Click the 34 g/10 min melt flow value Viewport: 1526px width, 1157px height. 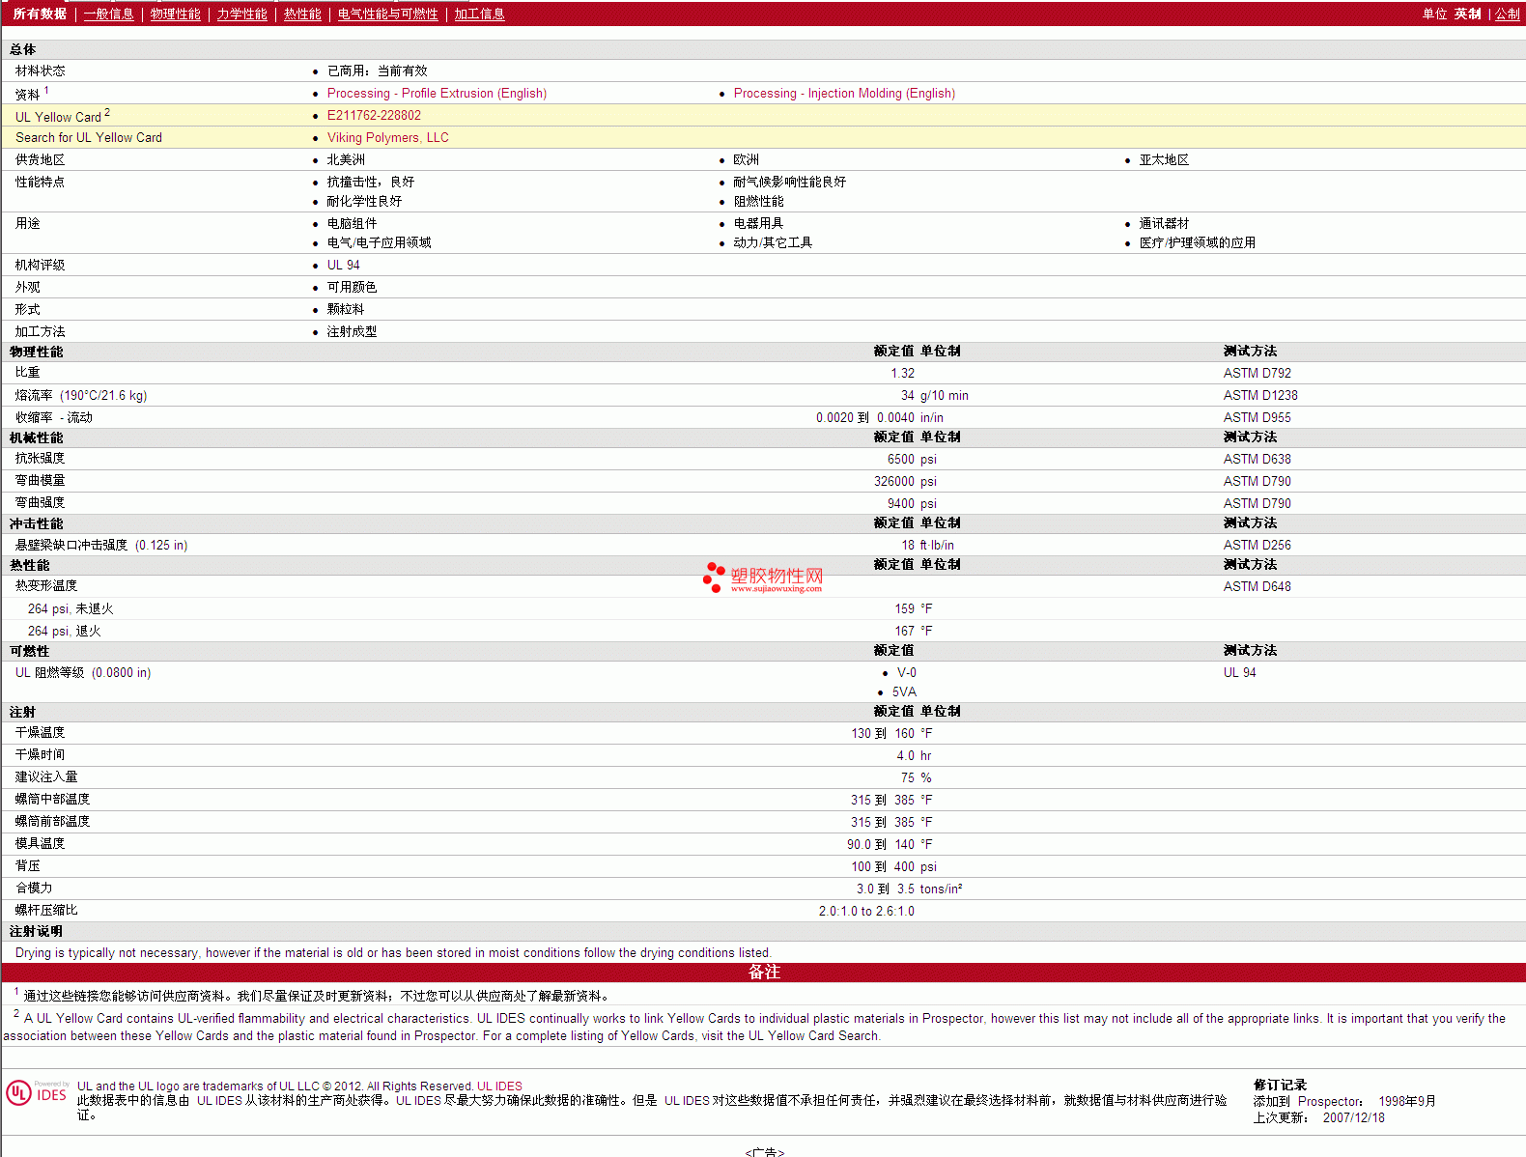coord(934,395)
